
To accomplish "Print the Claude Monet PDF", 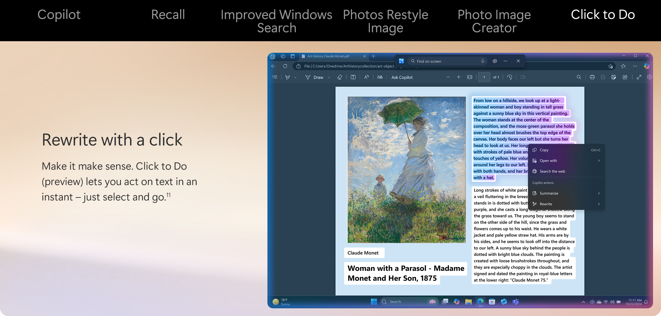I will [x=592, y=77].
